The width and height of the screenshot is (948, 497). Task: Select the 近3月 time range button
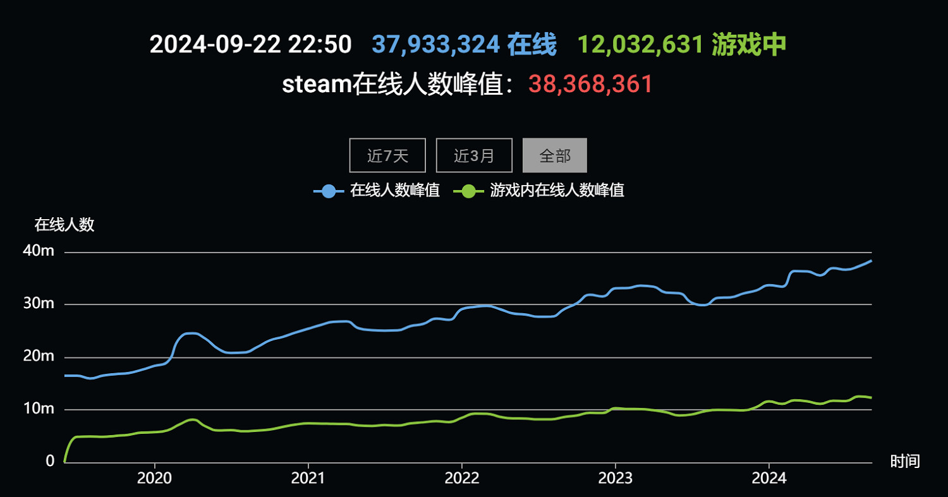point(474,155)
